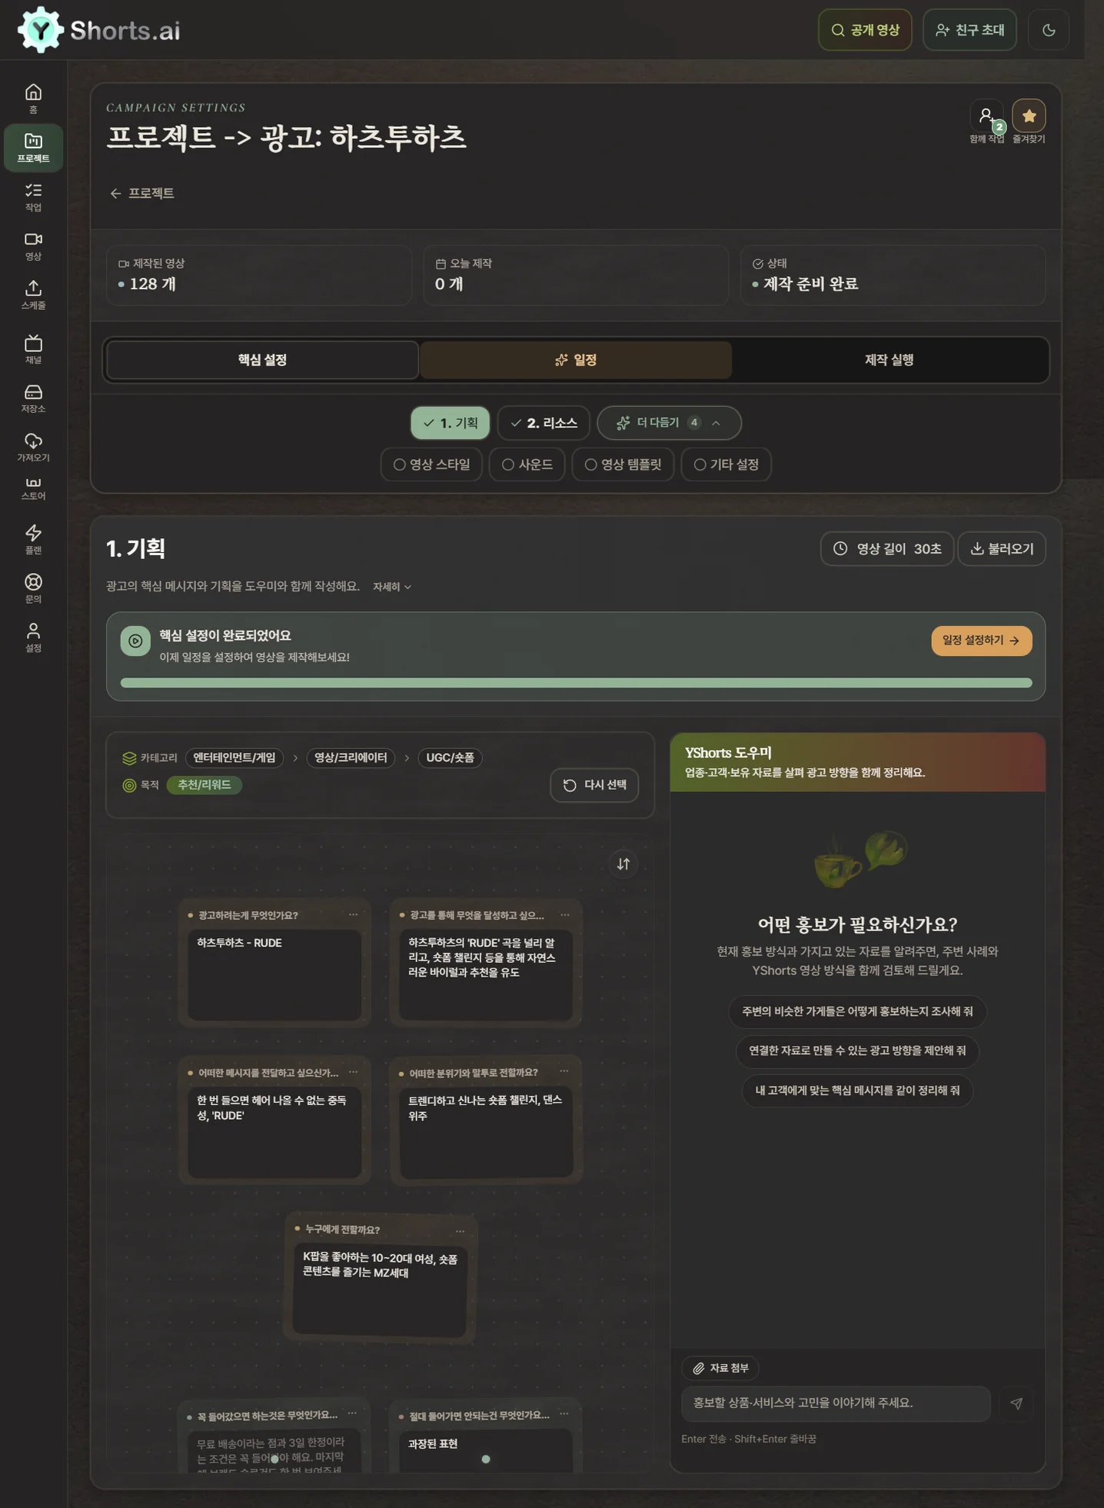
Task: Edit the 하츠투하츠 - RUDE card text
Action: click(x=274, y=974)
